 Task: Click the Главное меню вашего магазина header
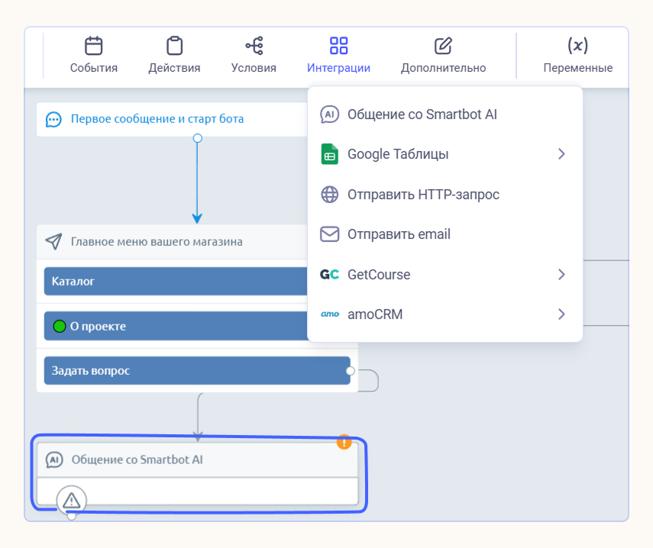pyautogui.click(x=157, y=242)
